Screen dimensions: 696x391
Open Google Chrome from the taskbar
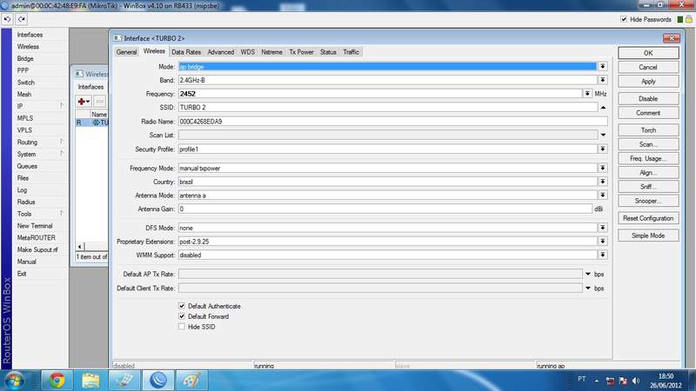(x=57, y=380)
